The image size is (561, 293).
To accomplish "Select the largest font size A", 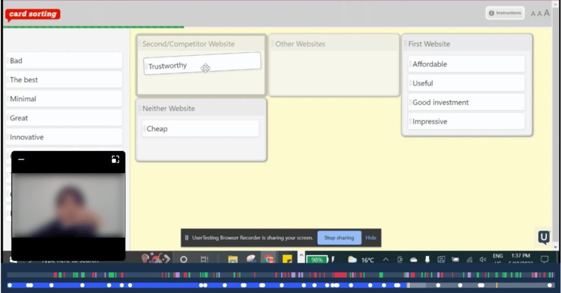I will point(547,13).
